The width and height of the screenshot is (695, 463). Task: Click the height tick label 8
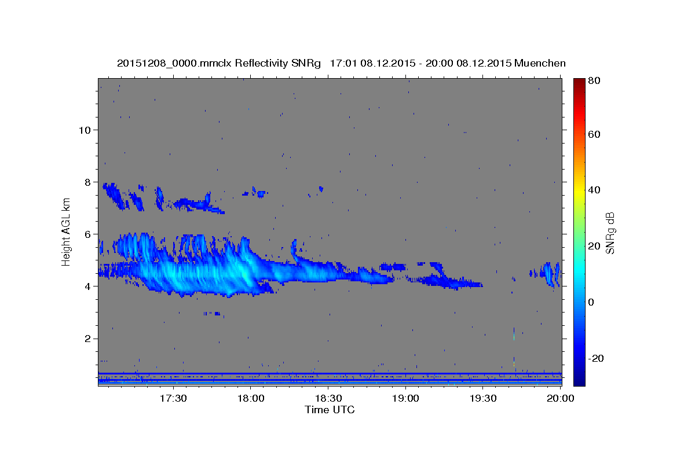pos(88,182)
